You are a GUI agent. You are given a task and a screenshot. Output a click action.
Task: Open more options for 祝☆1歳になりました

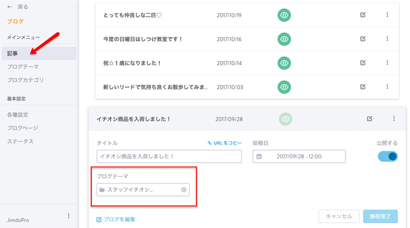click(387, 63)
